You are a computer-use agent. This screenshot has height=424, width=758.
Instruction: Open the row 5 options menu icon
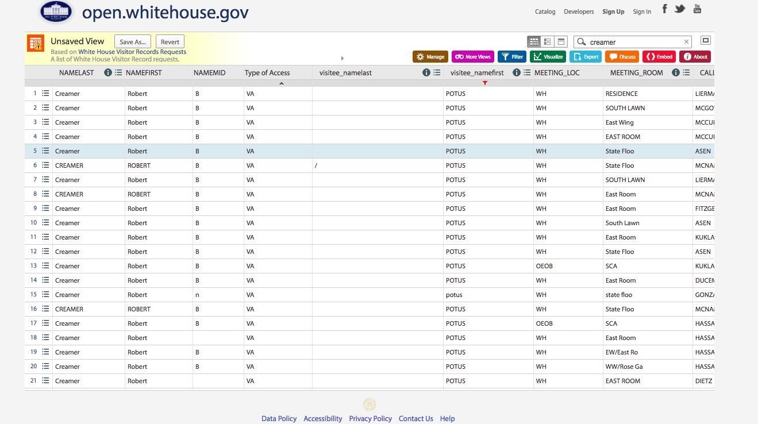tap(45, 151)
